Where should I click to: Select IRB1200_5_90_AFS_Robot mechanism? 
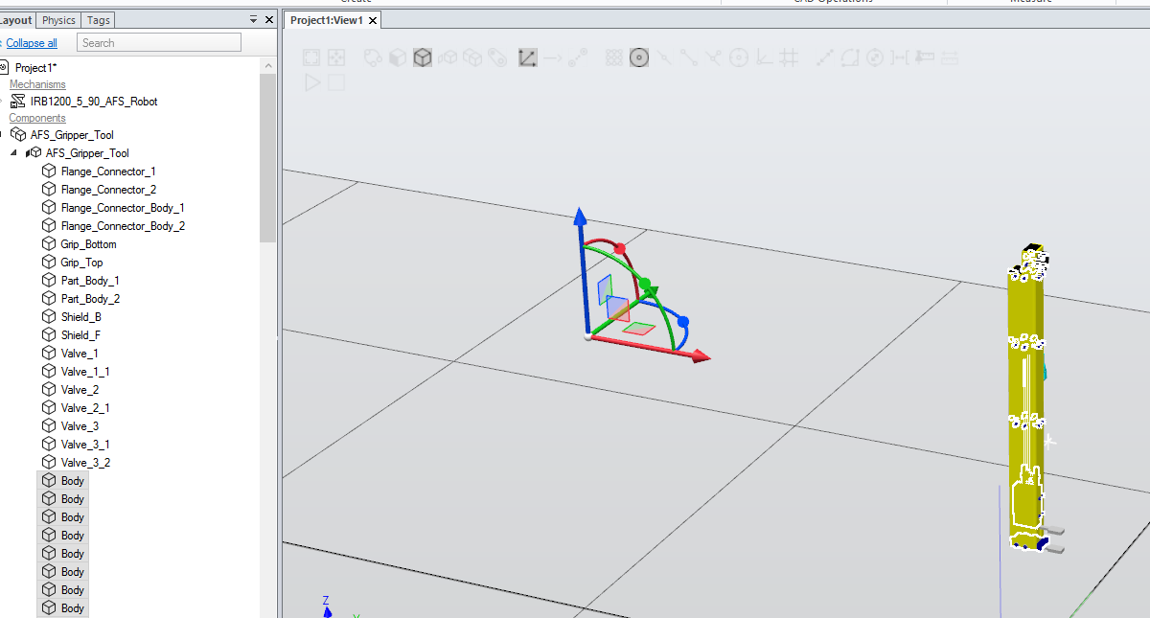pos(94,102)
